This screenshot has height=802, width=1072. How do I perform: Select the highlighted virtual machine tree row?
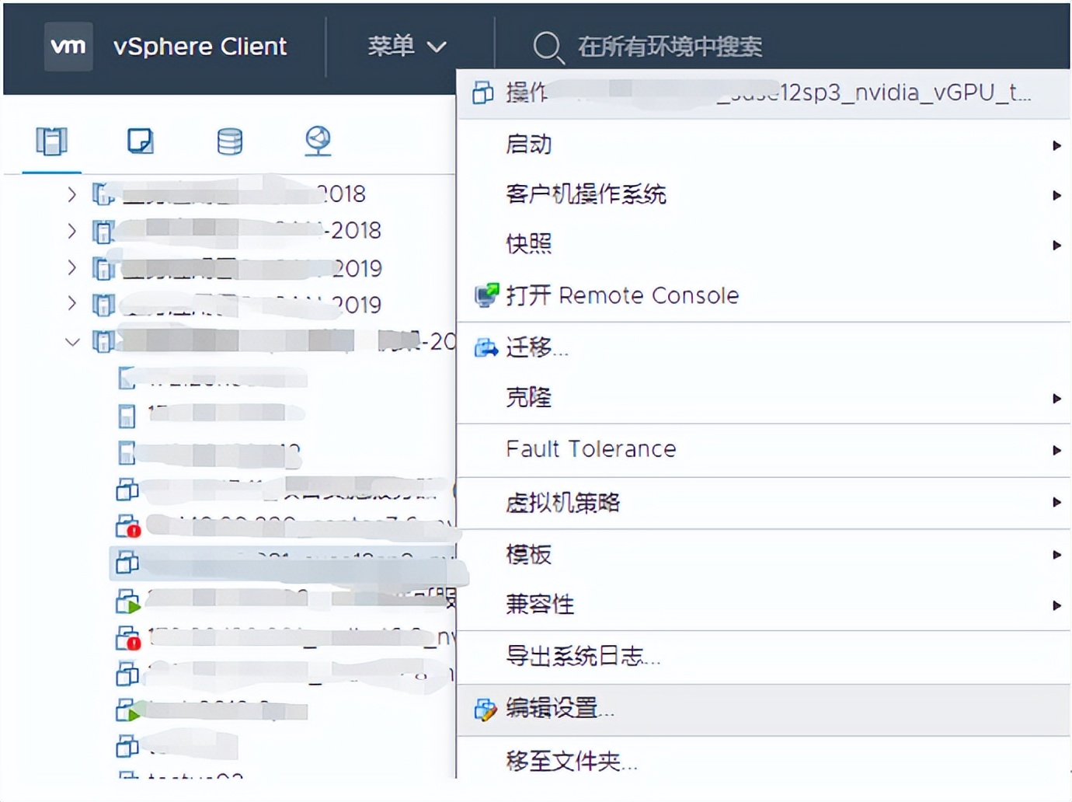tap(283, 563)
